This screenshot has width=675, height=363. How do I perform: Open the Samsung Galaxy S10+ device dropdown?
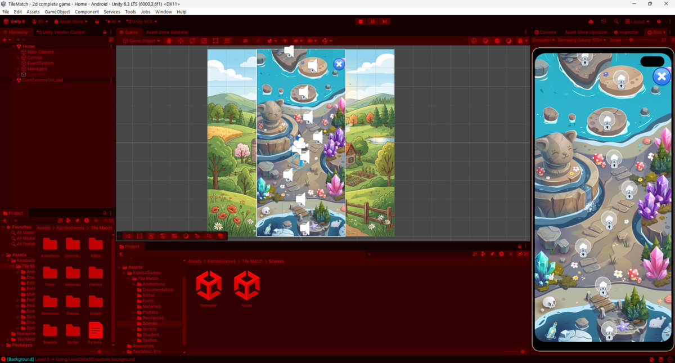point(582,40)
